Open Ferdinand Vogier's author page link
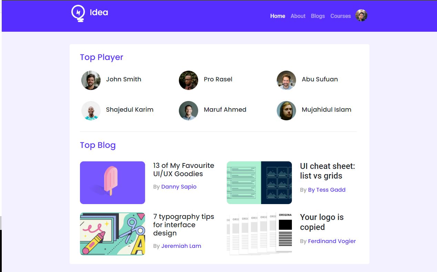Screen dimensions: 437x272 coord(332,241)
